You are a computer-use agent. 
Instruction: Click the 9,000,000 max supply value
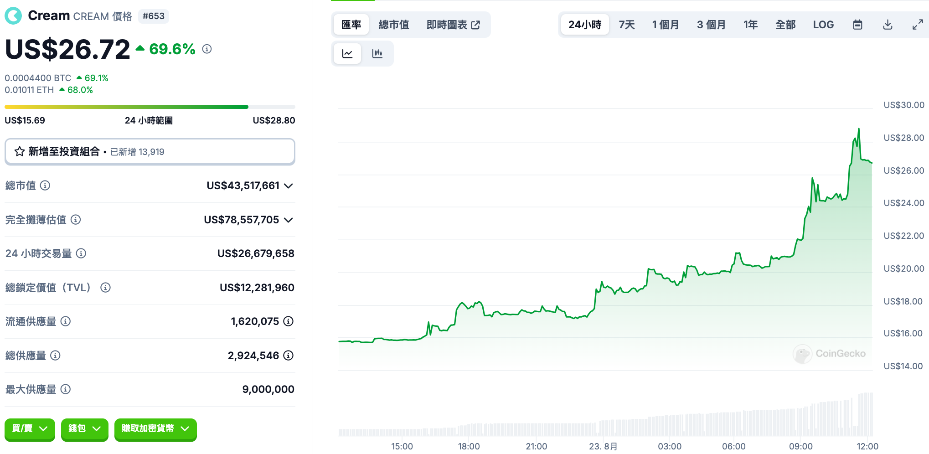(268, 389)
